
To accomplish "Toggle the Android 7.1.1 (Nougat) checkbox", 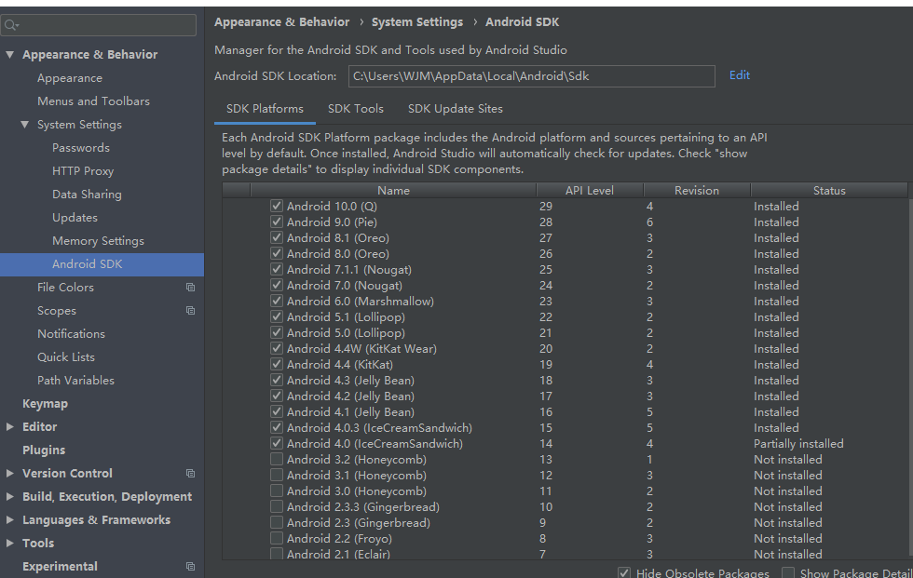I will coord(277,269).
